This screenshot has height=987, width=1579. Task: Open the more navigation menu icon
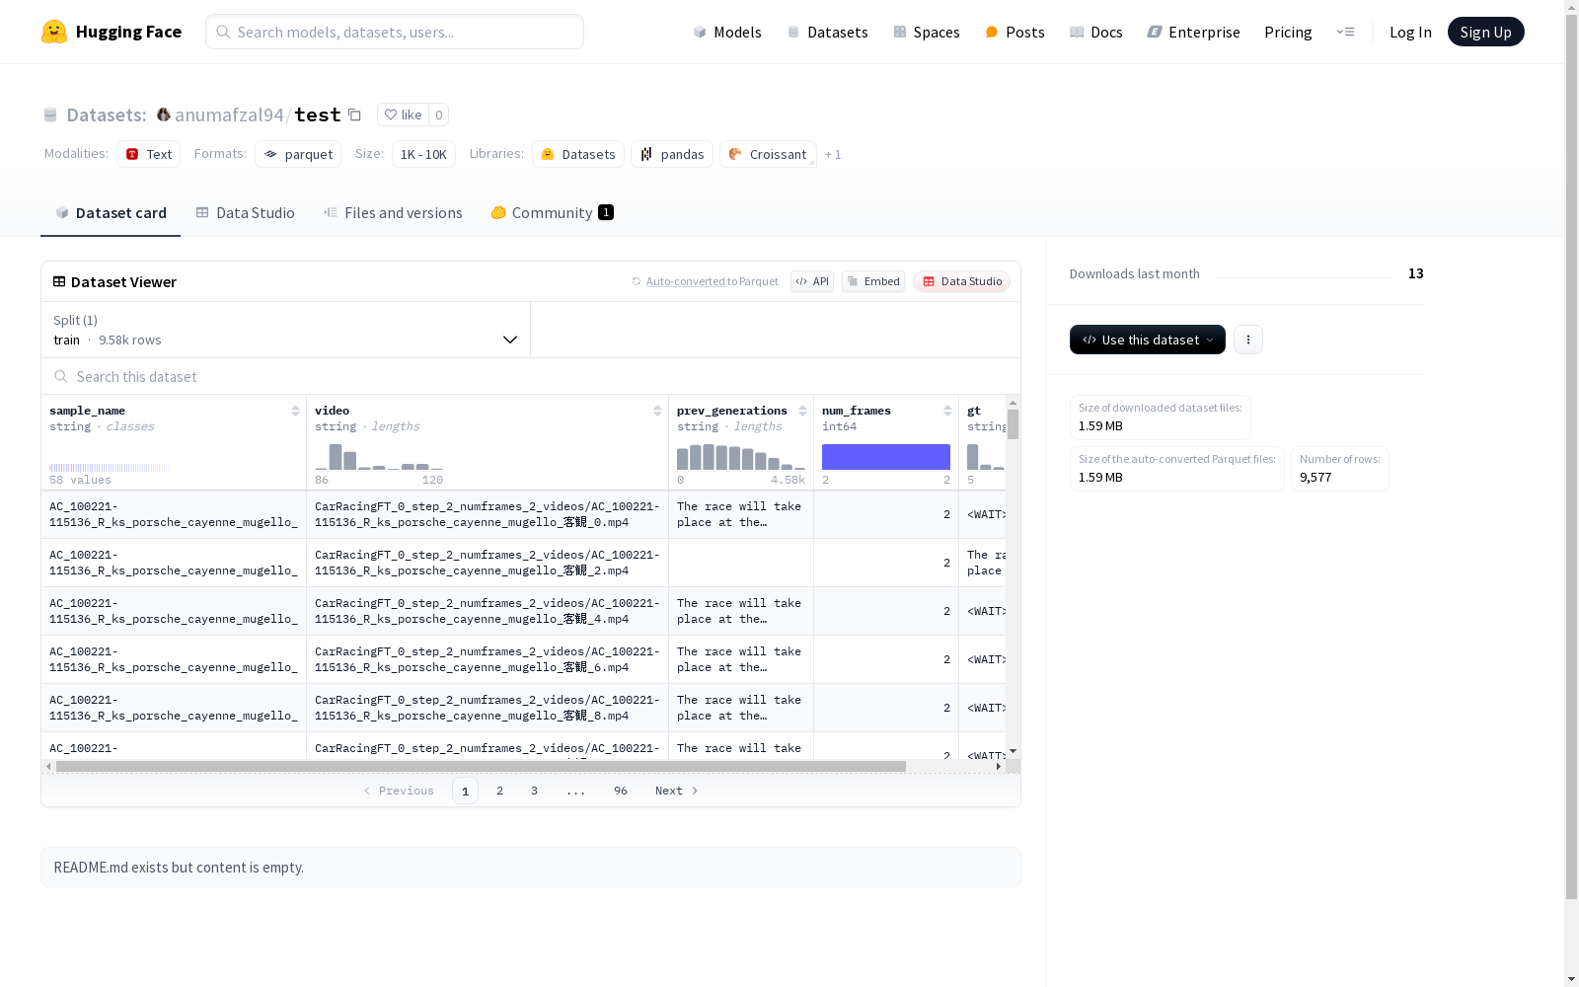tap(1345, 32)
